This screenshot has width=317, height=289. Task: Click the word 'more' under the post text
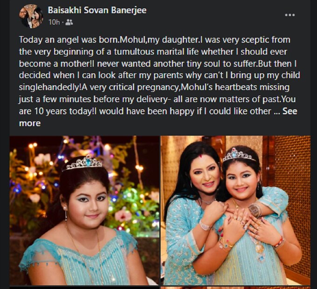click(x=30, y=123)
